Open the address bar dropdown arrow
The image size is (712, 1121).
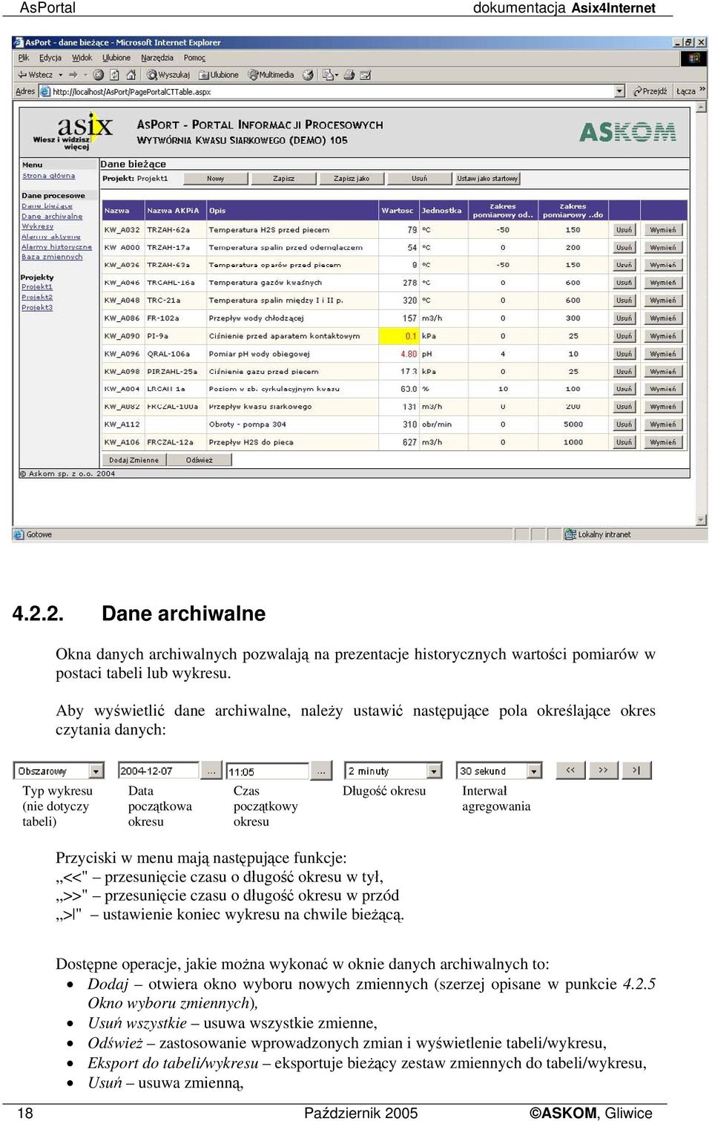pos(619,91)
